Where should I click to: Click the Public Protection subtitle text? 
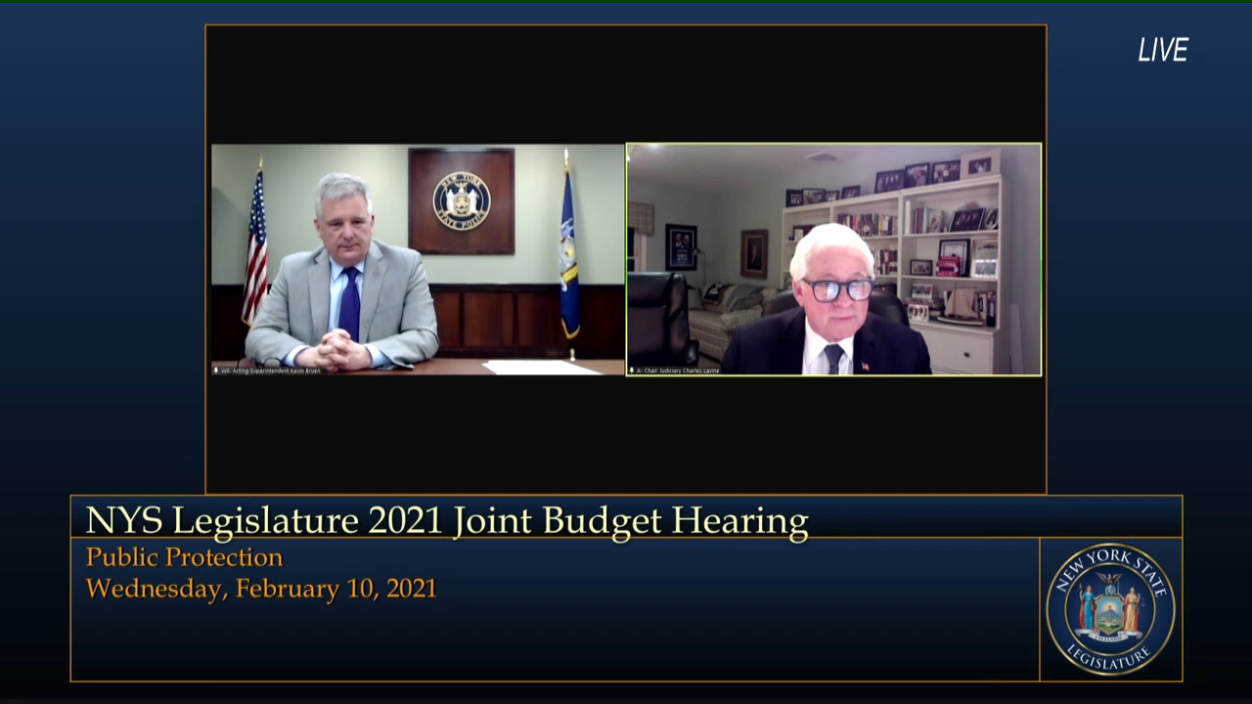tap(184, 557)
